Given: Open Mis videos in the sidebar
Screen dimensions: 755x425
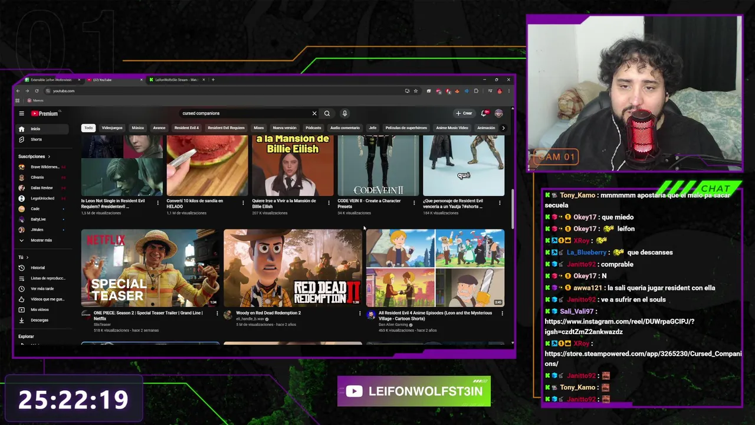Looking at the screenshot, I should click(42, 309).
